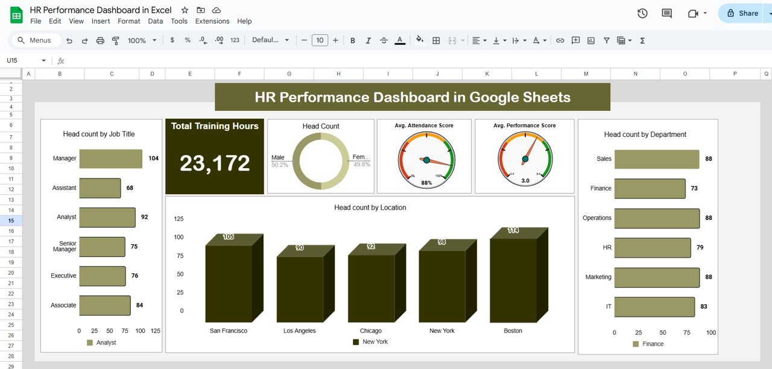Click the Boston bar in location chart
The height and width of the screenshot is (369, 772).
(x=519, y=275)
